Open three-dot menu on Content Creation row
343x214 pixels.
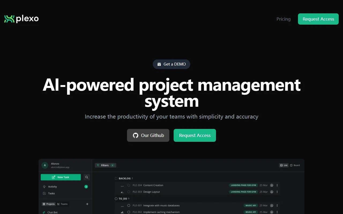click(x=277, y=185)
